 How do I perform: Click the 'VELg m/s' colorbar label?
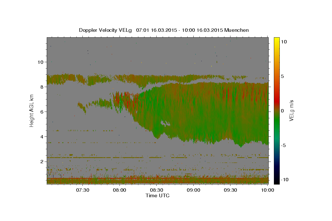coord(291,111)
